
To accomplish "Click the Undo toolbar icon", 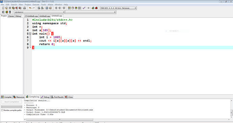I will 30,8.
